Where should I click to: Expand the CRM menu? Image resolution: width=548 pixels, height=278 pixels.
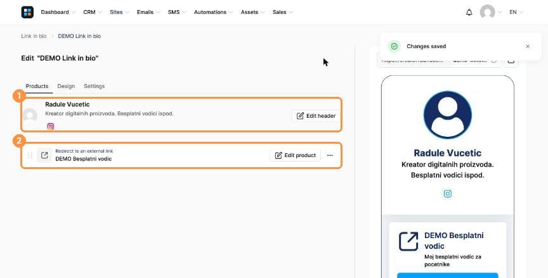(92, 12)
